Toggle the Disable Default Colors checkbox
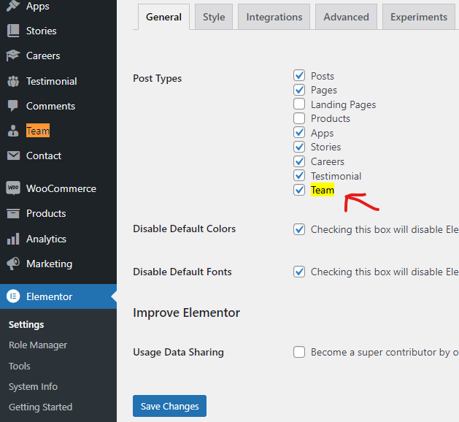This screenshot has width=459, height=422. pyautogui.click(x=299, y=229)
